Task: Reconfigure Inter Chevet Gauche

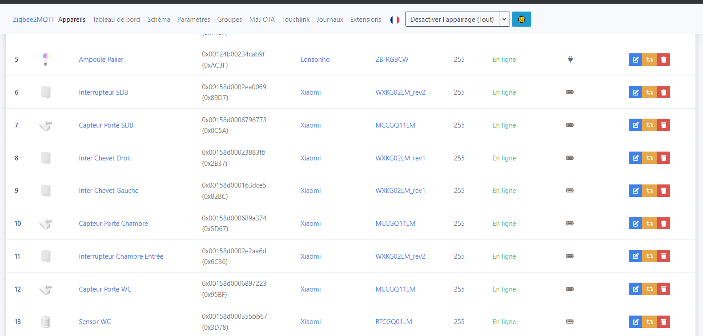Action: (x=650, y=191)
